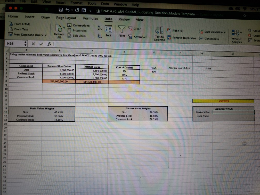This screenshot has width=260, height=195.
Task: Expand the New Database Query dropdown
Action: (45, 35)
